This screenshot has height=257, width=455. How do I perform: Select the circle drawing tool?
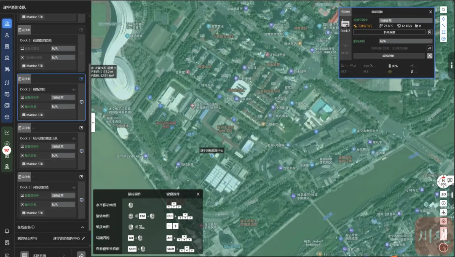click(x=444, y=39)
